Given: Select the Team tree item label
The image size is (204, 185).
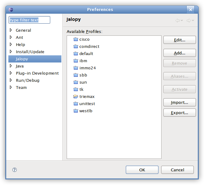Looking at the screenshot, I should (x=21, y=88).
